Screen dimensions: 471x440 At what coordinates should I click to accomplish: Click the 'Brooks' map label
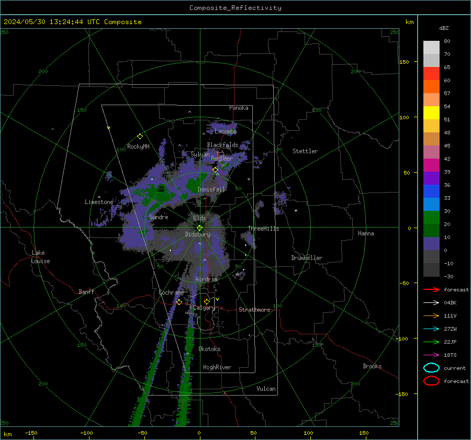click(x=372, y=366)
